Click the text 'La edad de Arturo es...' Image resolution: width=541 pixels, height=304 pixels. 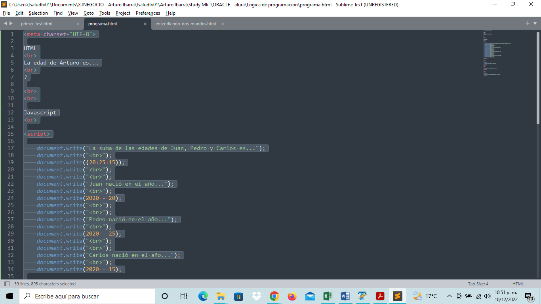coord(61,63)
